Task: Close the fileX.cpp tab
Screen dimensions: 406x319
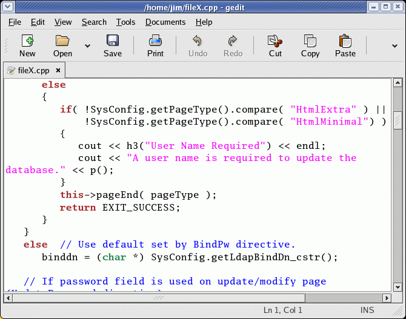Action: pyautogui.click(x=58, y=70)
